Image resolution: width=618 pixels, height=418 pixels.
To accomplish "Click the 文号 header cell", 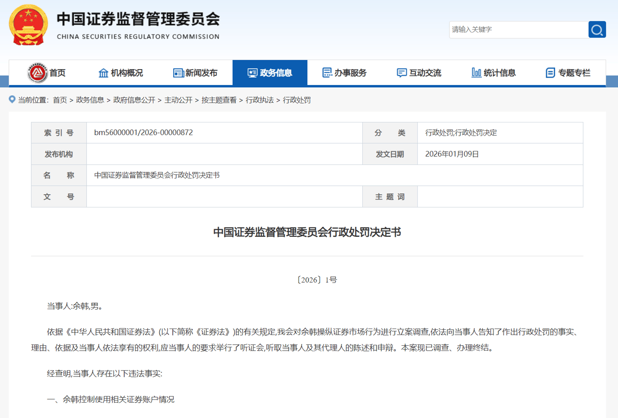I will pos(59,197).
